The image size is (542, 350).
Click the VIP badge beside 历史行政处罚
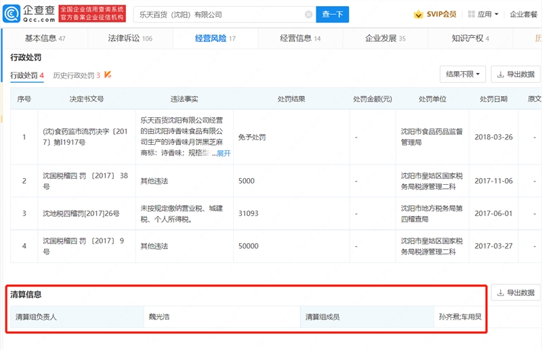108,74
